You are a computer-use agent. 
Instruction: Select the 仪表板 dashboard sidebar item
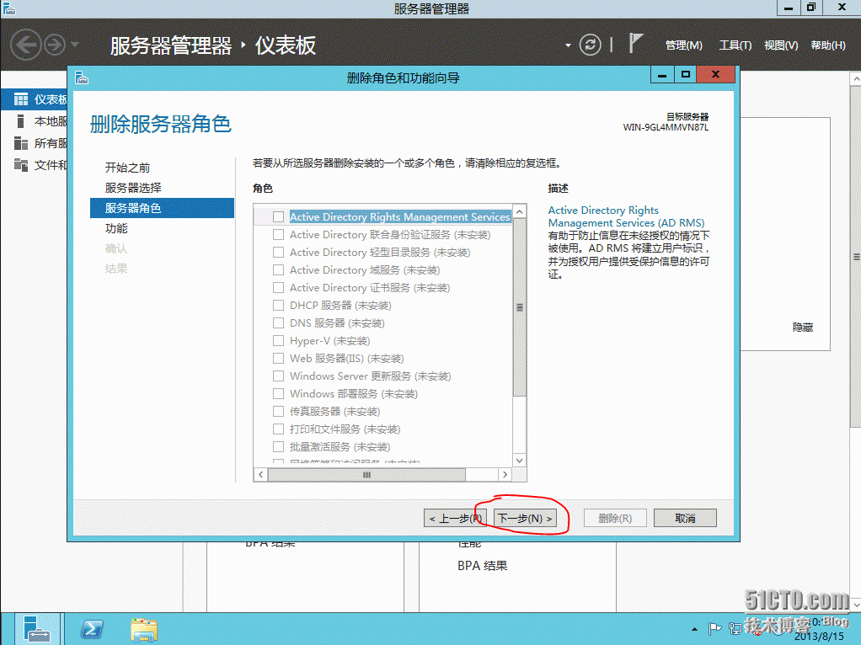(35, 99)
